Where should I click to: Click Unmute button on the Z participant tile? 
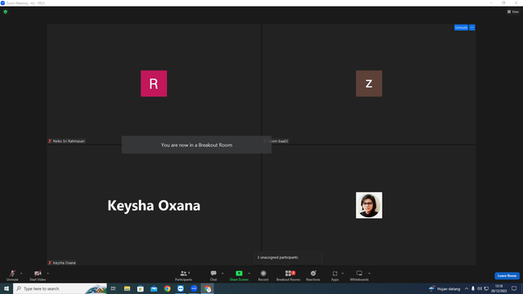[x=461, y=27]
